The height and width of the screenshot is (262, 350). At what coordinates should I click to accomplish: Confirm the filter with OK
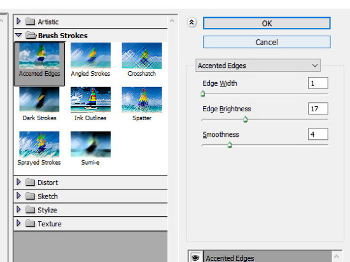point(267,23)
